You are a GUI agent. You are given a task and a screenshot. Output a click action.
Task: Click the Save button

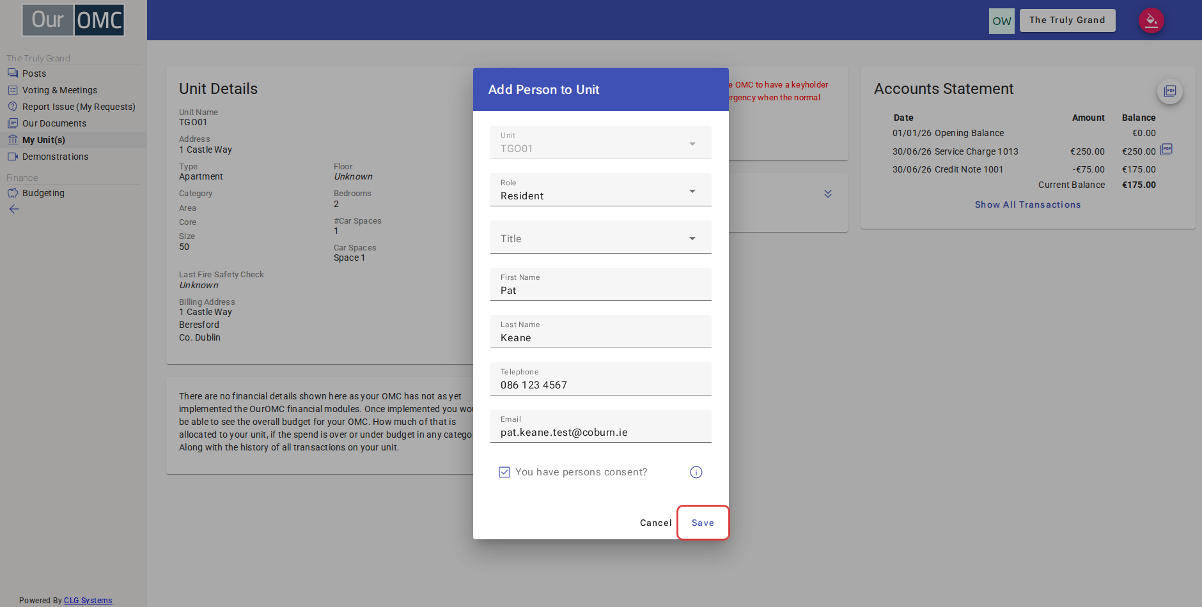pos(703,523)
